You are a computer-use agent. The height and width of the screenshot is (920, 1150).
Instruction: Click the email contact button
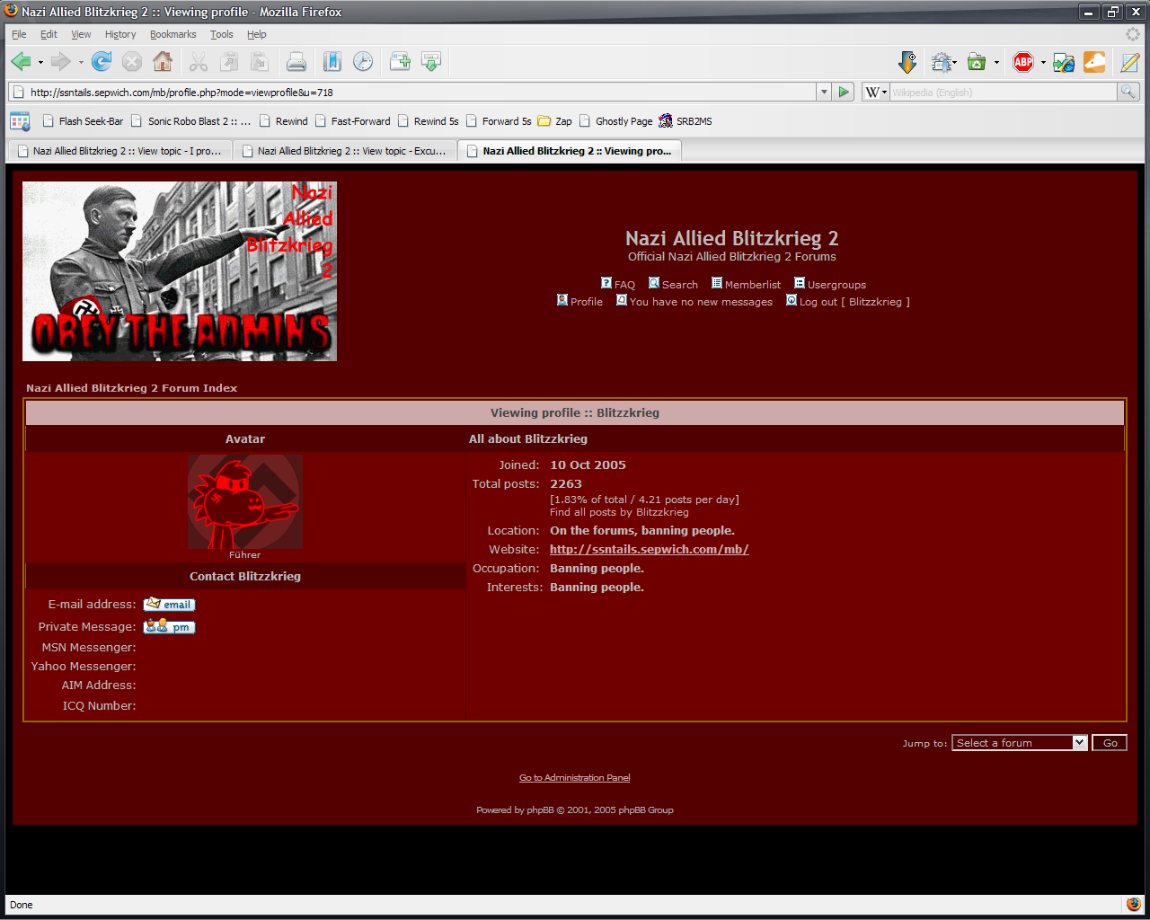(169, 605)
